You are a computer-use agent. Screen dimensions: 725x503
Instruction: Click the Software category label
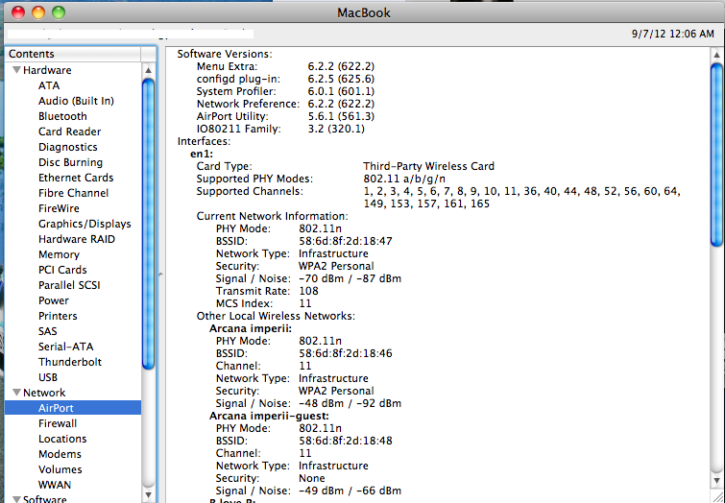coord(45,499)
